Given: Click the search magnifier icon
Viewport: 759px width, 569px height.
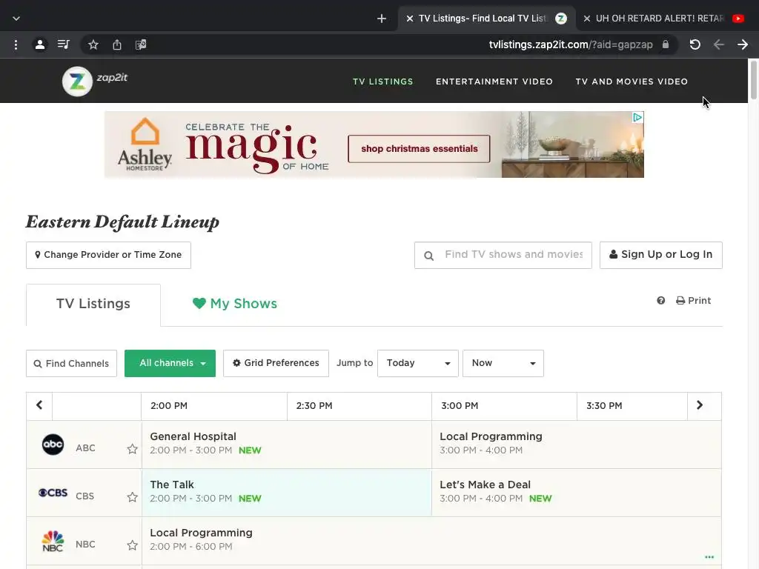Looking at the screenshot, I should (429, 256).
